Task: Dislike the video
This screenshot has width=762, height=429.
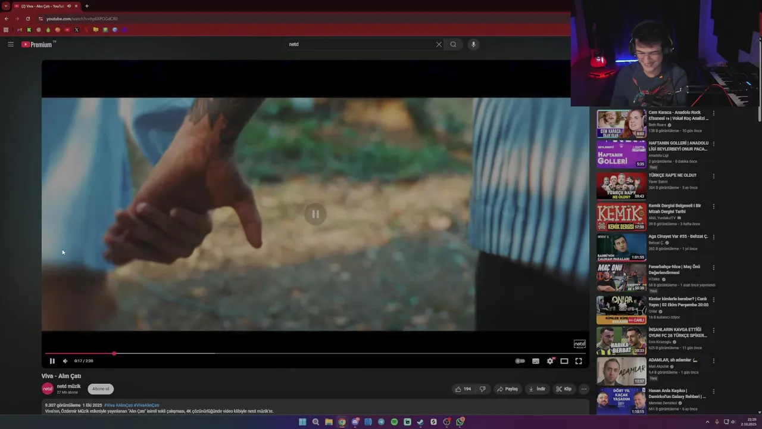Action: coord(483,389)
